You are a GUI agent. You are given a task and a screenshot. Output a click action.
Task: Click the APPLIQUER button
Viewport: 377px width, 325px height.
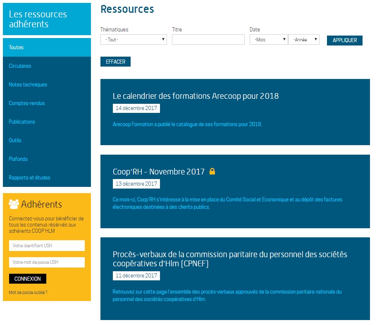point(344,41)
